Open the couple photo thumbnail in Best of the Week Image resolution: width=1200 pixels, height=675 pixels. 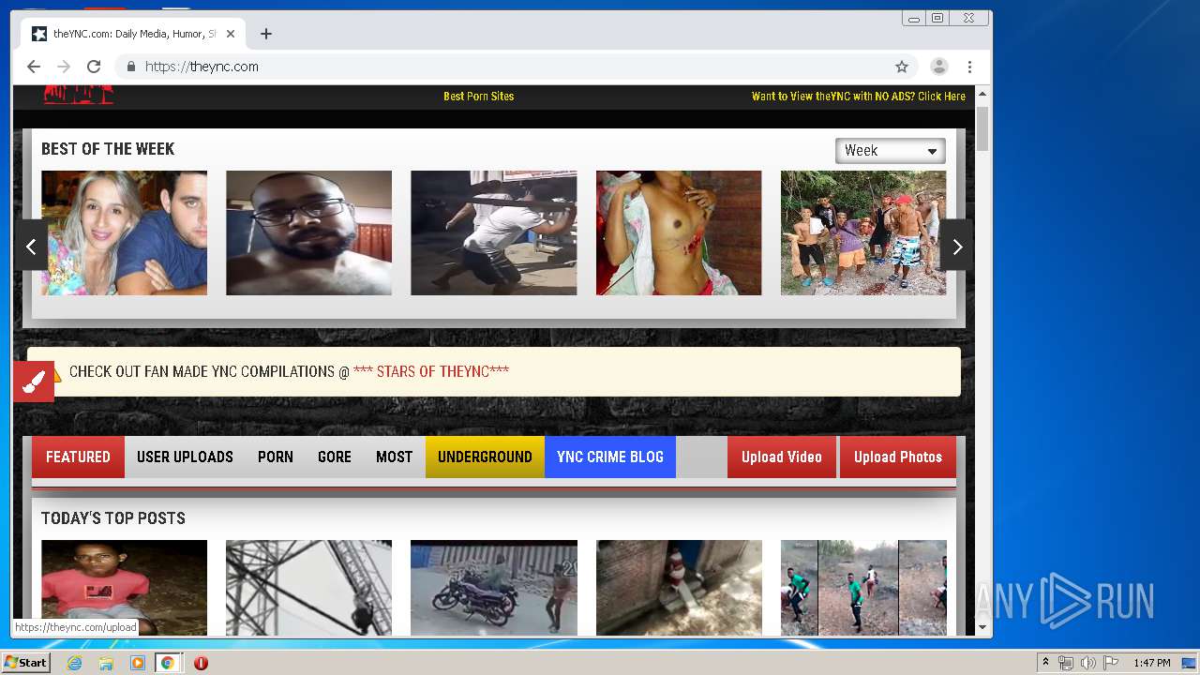pyautogui.click(x=124, y=232)
